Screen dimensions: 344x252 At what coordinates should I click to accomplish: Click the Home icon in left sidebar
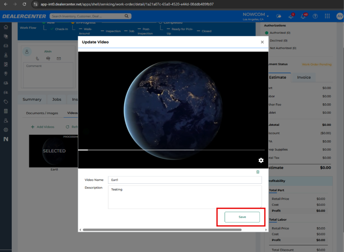tap(6, 27)
